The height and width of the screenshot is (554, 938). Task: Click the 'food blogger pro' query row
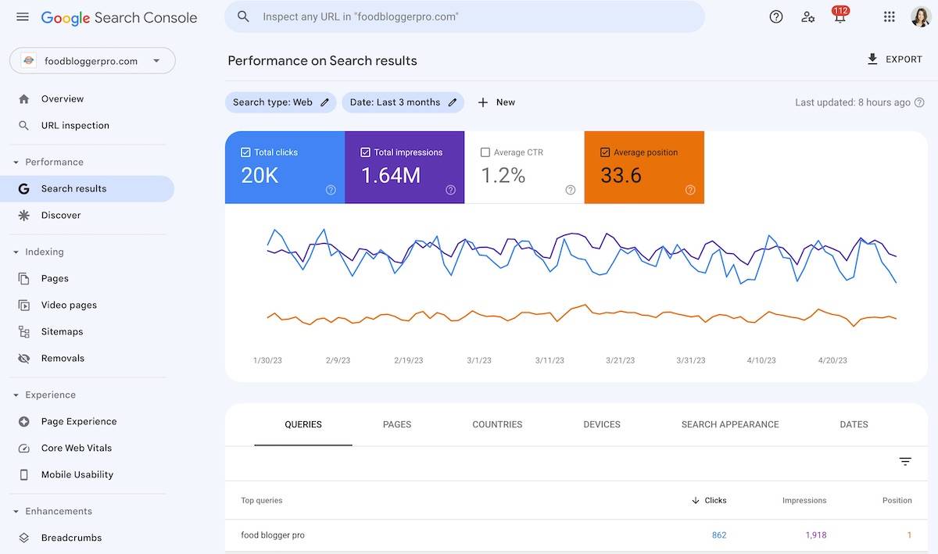point(576,535)
